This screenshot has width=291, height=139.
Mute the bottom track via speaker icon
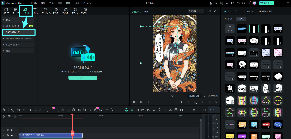[8, 135]
